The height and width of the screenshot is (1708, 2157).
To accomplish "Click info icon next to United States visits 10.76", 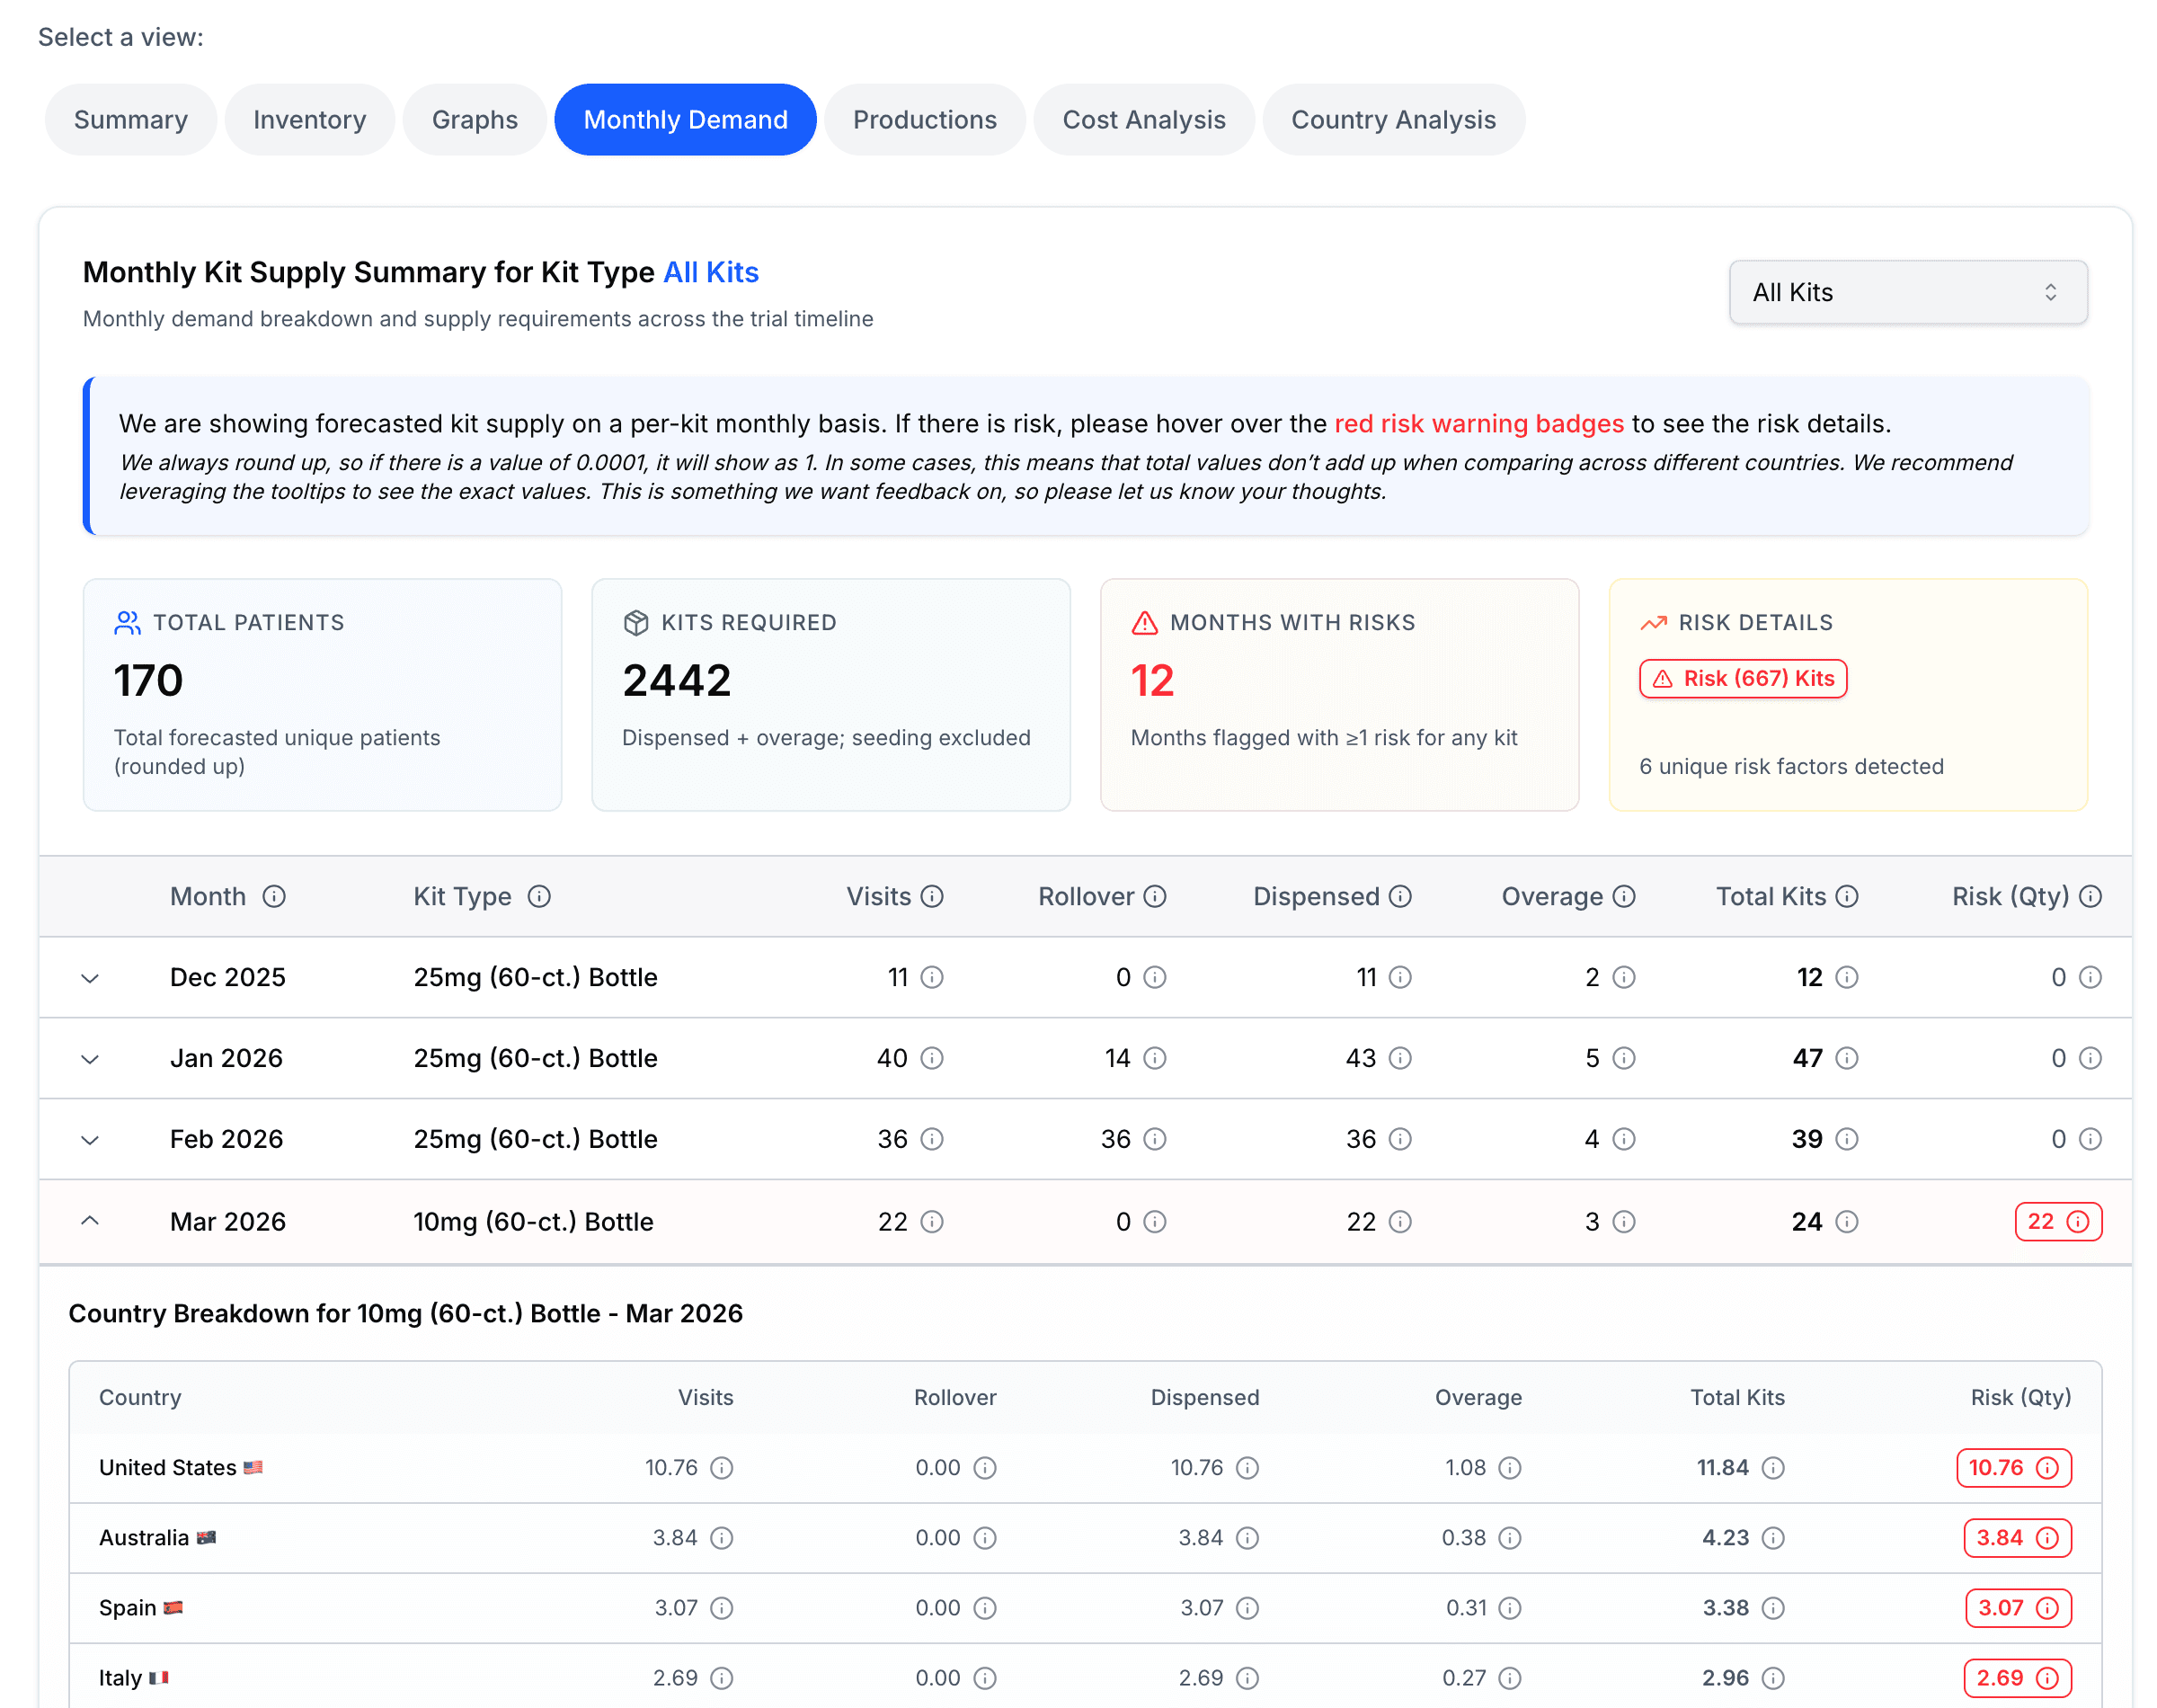I will [722, 1467].
